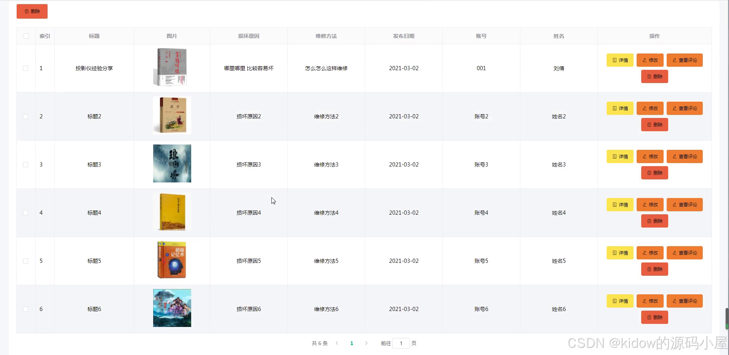The height and width of the screenshot is (355, 729).
Task: Click the 发布日期 column header
Action: click(404, 36)
